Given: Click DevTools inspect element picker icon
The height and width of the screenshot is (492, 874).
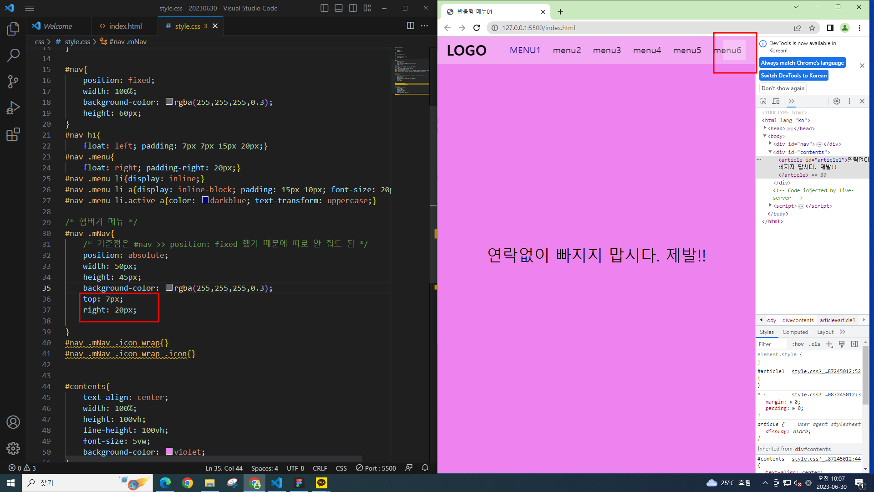Looking at the screenshot, I should coord(763,101).
